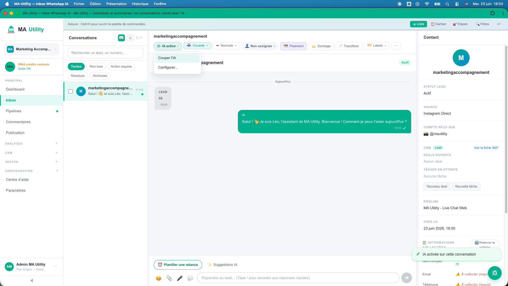Open the Spotlight search icon in menu bar
Screen dimensions: 508x286
pyautogui.click(x=447, y=4)
